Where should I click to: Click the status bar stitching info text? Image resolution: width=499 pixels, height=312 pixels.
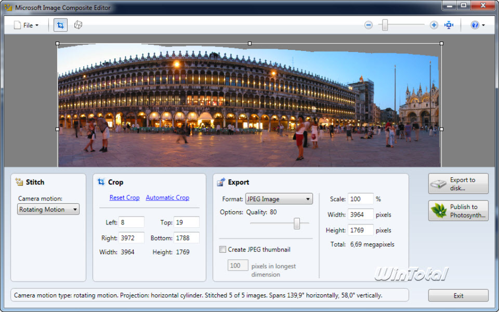[198, 295]
